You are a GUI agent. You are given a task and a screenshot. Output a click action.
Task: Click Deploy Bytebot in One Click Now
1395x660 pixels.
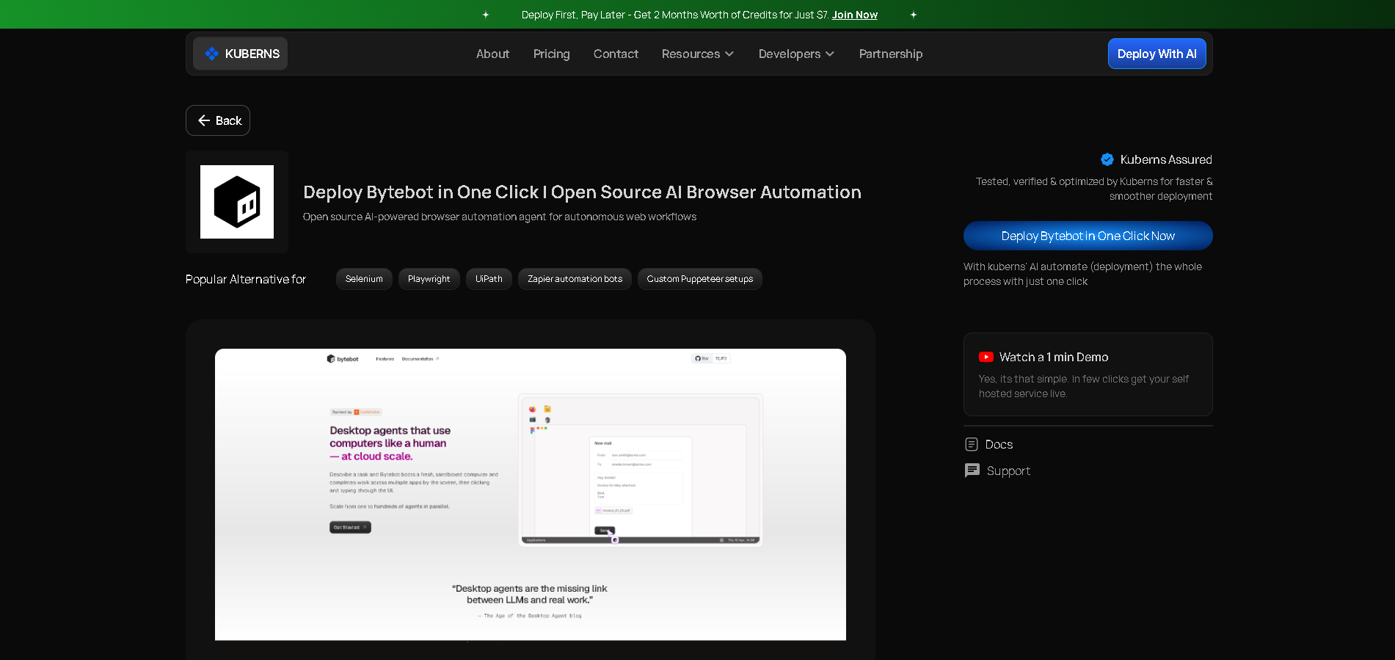[x=1088, y=236]
